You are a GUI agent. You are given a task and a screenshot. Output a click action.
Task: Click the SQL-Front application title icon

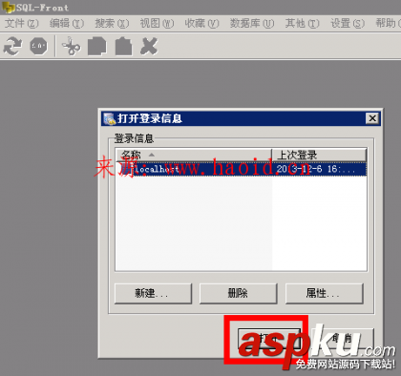(9, 7)
